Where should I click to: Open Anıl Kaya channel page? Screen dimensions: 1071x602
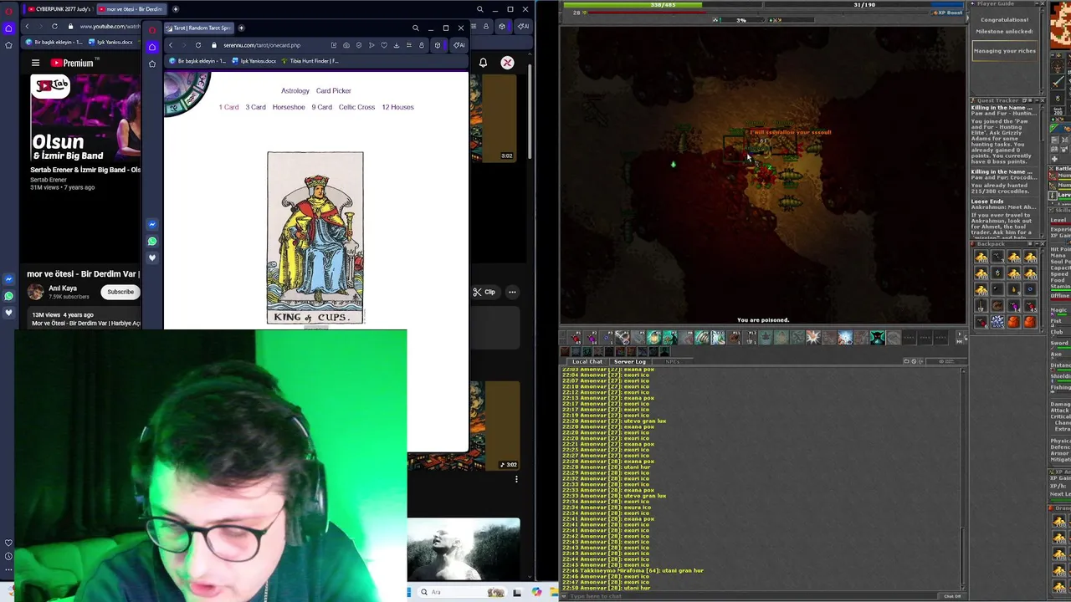point(63,288)
